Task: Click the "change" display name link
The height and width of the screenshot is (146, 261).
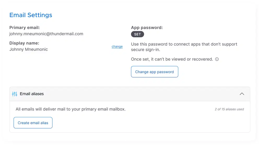Action: click(x=117, y=46)
